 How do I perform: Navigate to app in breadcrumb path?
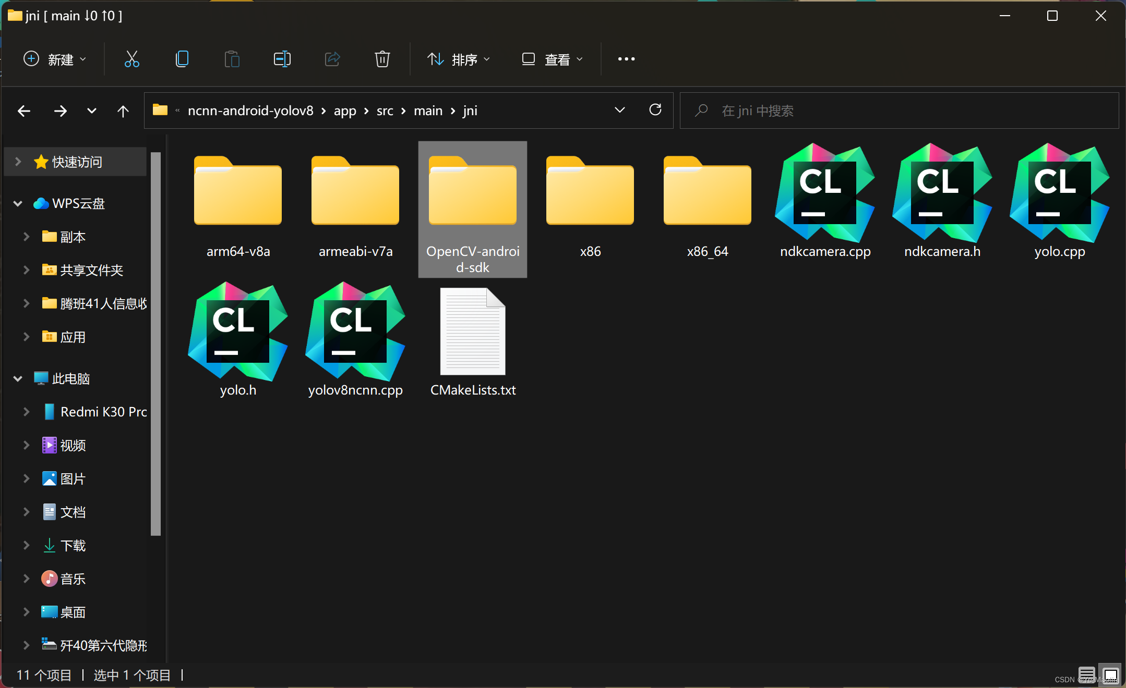tap(345, 110)
